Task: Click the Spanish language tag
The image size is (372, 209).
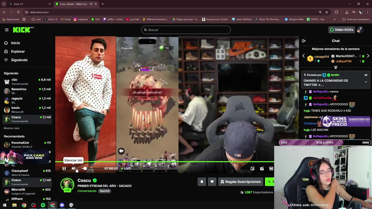Action: 105,191
